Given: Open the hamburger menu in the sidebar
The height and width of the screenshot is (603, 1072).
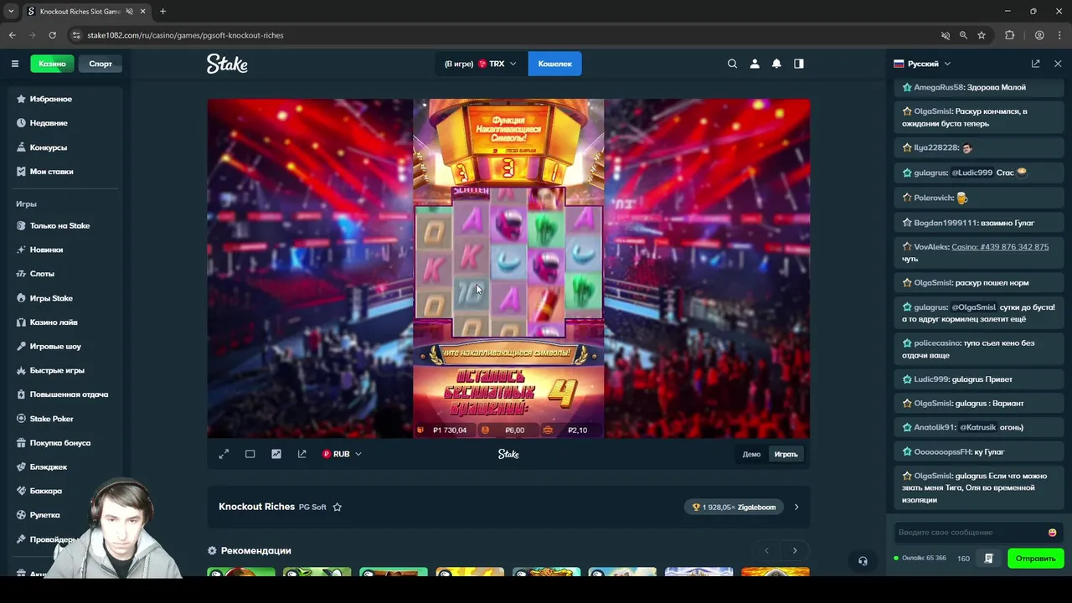Looking at the screenshot, I should point(14,64).
